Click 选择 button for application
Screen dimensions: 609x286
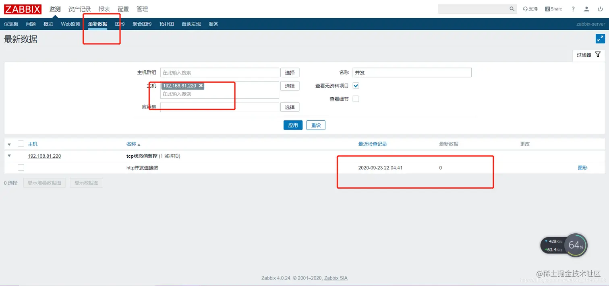tap(290, 107)
